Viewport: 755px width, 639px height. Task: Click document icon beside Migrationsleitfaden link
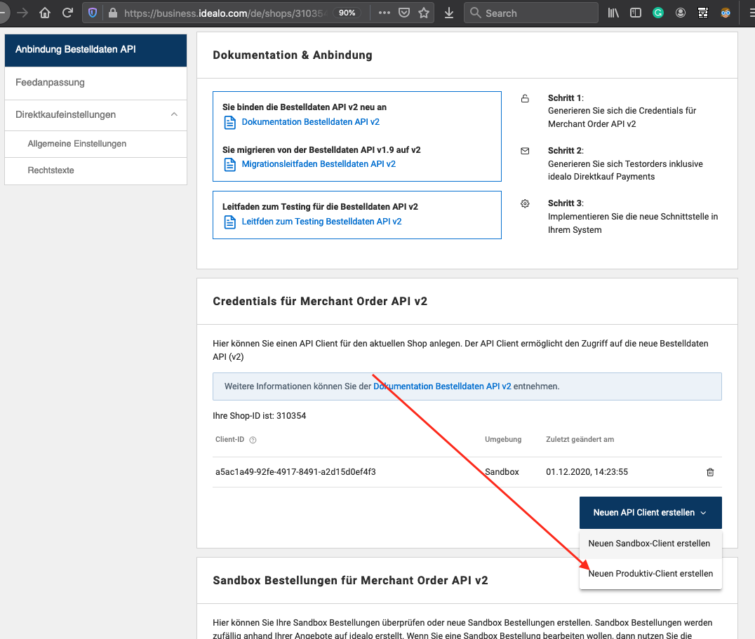click(230, 165)
